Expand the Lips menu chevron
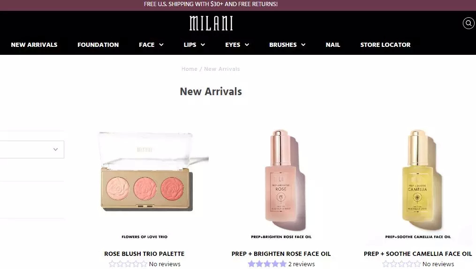 click(203, 45)
